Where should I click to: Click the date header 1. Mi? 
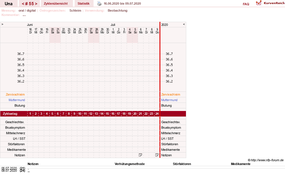tap(113, 31)
